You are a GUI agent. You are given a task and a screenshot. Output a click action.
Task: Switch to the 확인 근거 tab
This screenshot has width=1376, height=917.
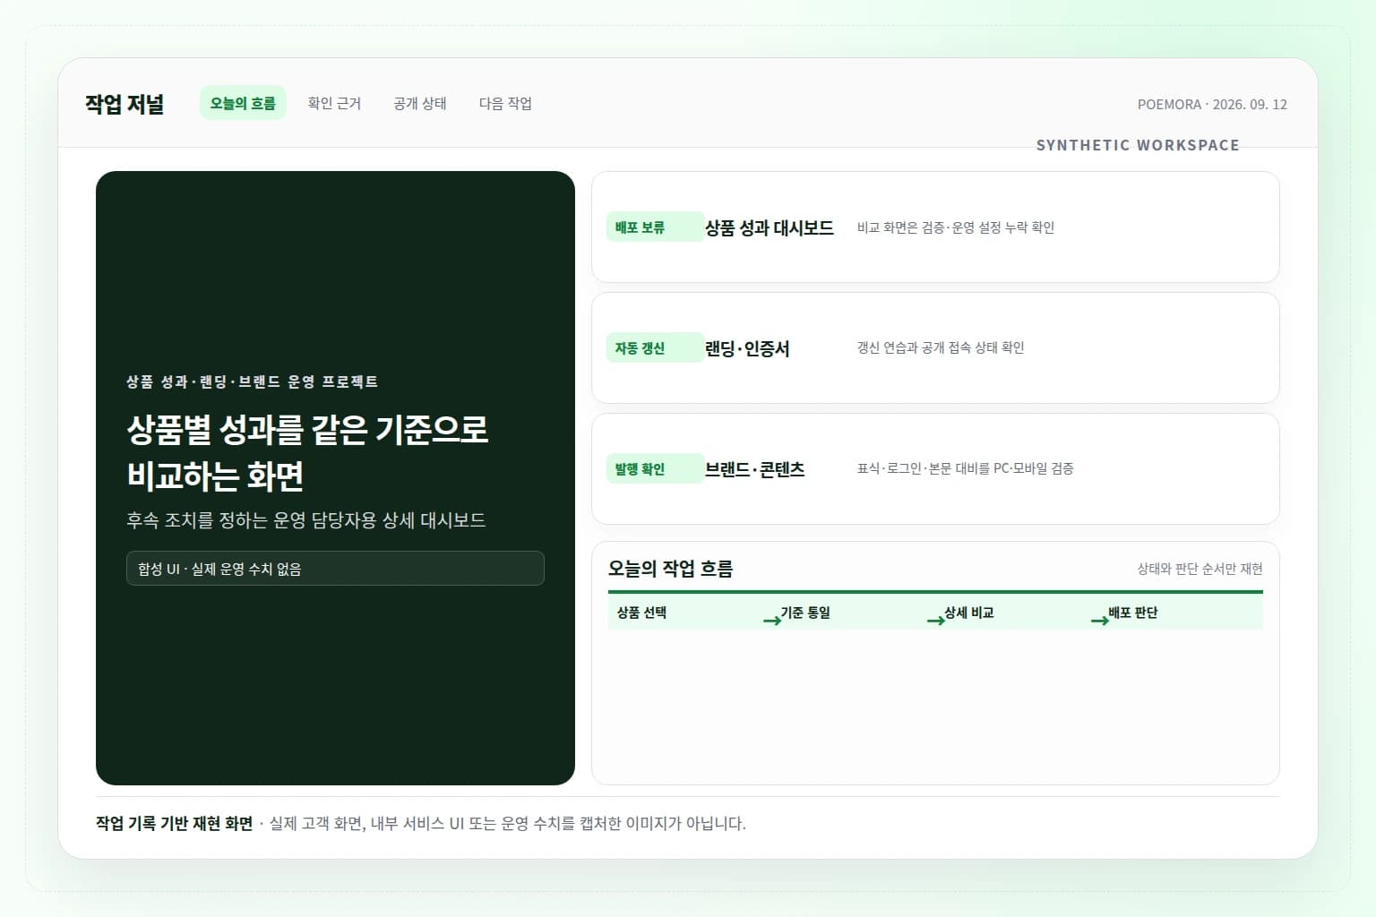click(334, 103)
